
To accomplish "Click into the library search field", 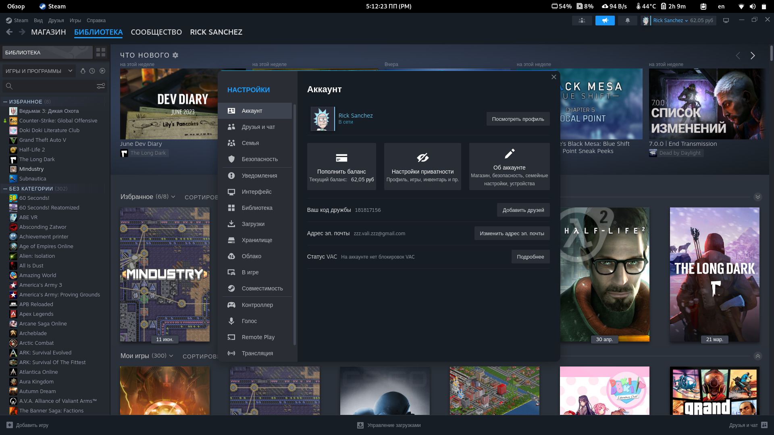I will (x=54, y=86).
